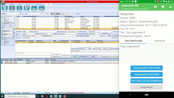Image resolution: width=174 pixels, height=98 pixels.
Task: Click desktop 'Подтвердить получение' button
Action: coord(56,55)
